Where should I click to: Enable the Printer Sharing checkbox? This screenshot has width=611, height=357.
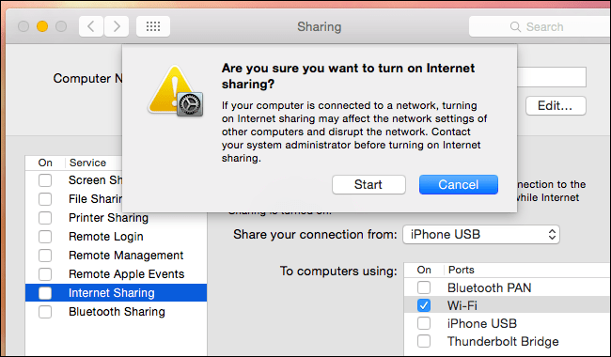pos(45,218)
